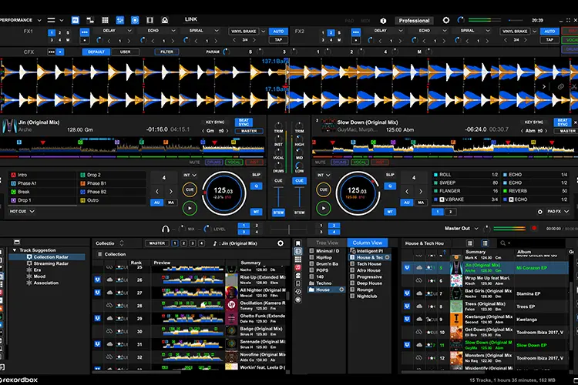Image resolution: width=578 pixels, height=385 pixels.
Task: Show the sampler sequencer panel icon
Action: [90, 20]
